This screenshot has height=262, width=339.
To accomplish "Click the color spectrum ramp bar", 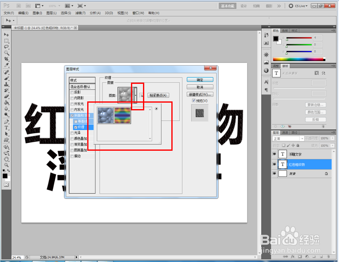I will point(299,59).
